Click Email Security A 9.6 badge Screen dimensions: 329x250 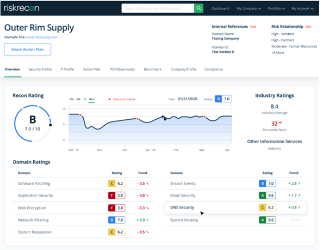pyautogui.click(x=268, y=196)
